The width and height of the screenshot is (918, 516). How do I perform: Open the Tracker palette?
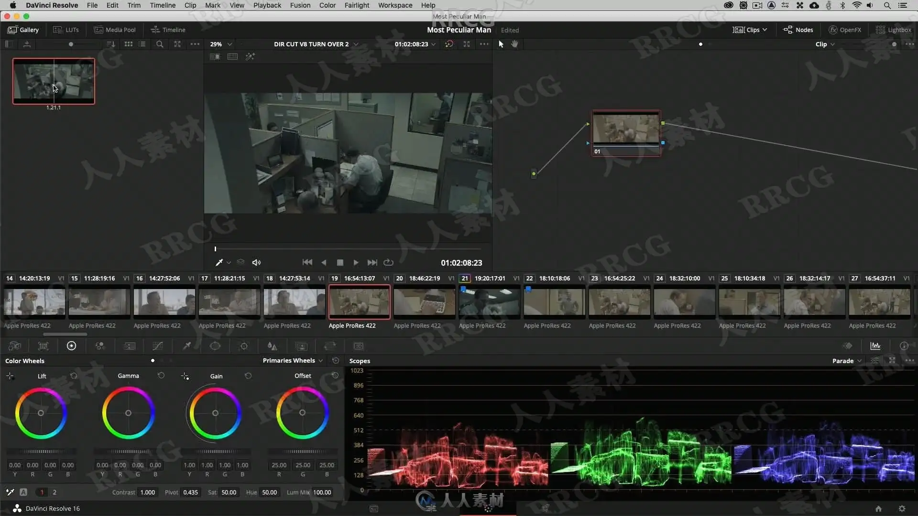pos(244,346)
